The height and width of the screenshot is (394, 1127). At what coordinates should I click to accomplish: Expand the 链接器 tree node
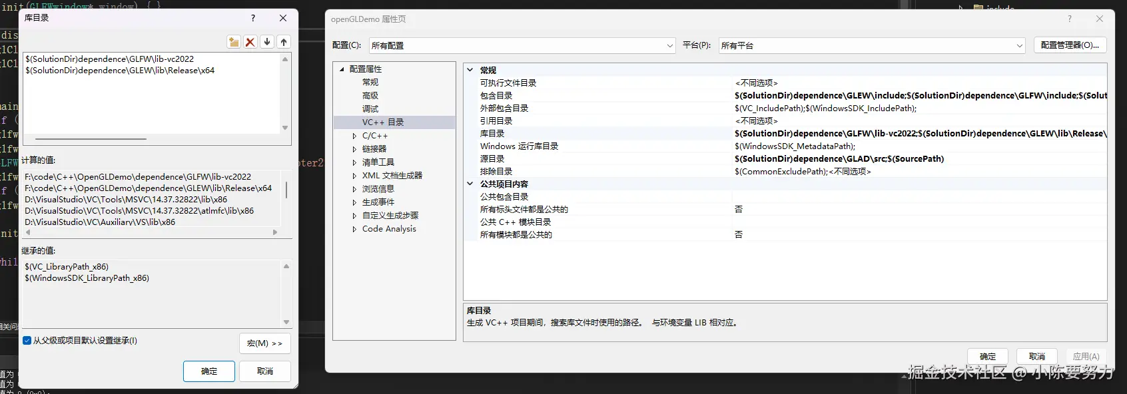[x=354, y=149]
